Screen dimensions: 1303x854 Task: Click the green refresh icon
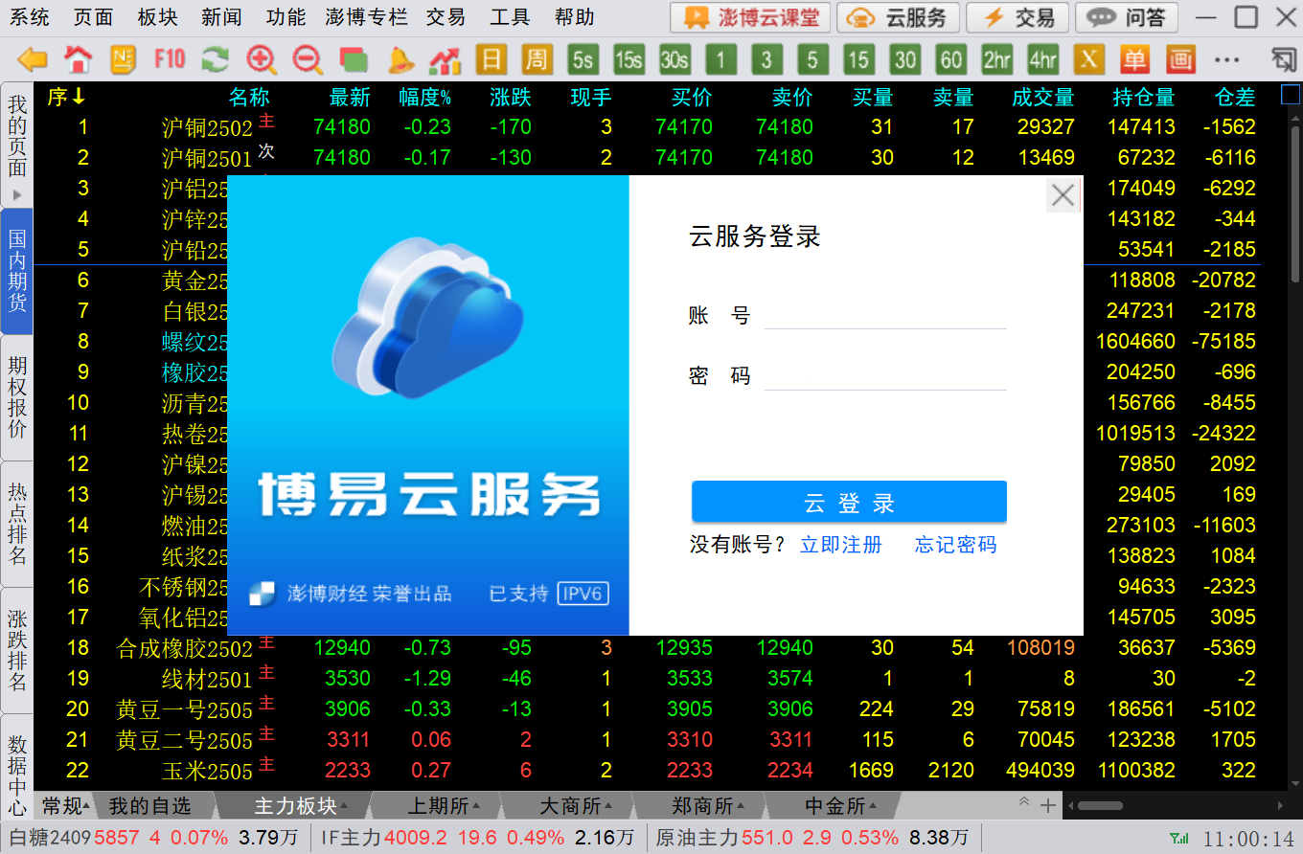tap(215, 60)
